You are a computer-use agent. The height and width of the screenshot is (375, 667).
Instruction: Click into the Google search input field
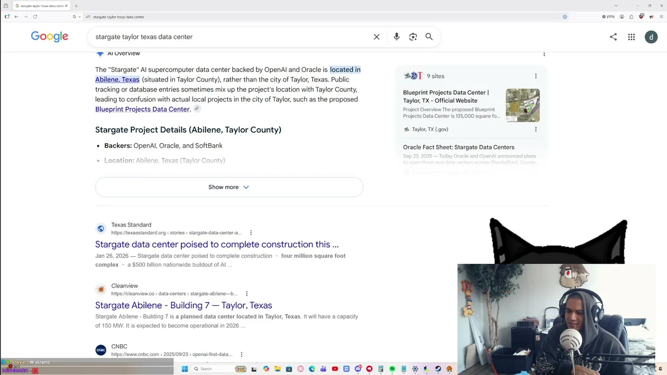click(229, 37)
